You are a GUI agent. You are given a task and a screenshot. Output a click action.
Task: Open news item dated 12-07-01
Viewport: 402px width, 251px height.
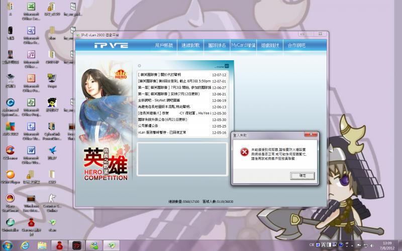tap(182, 81)
